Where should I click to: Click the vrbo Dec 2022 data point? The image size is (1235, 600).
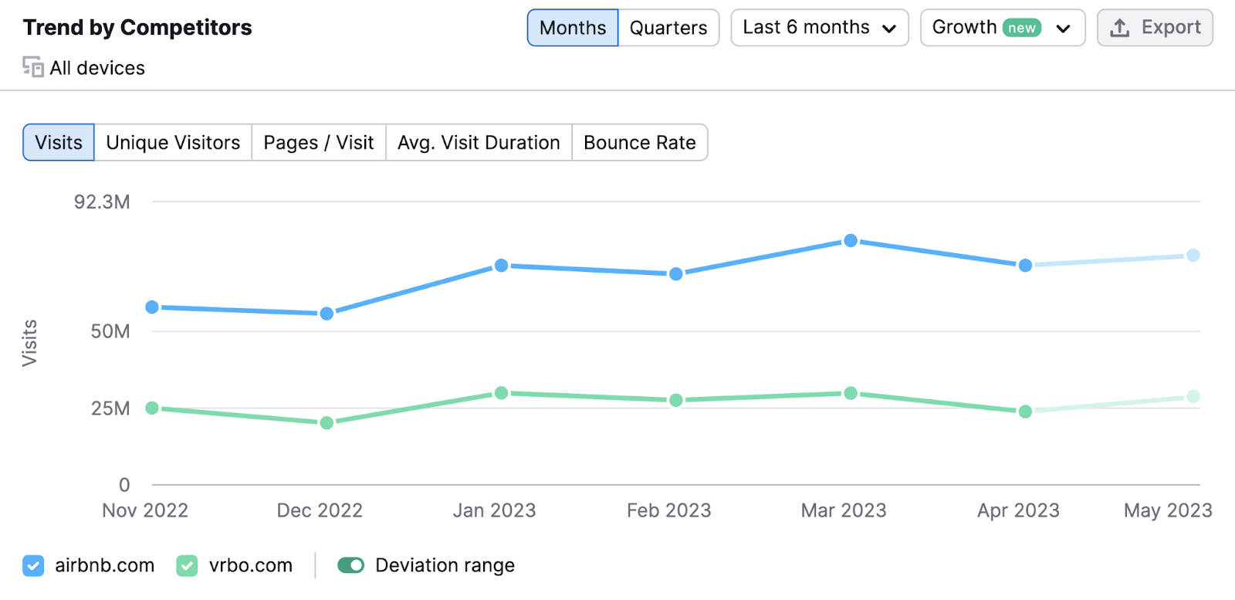327,423
